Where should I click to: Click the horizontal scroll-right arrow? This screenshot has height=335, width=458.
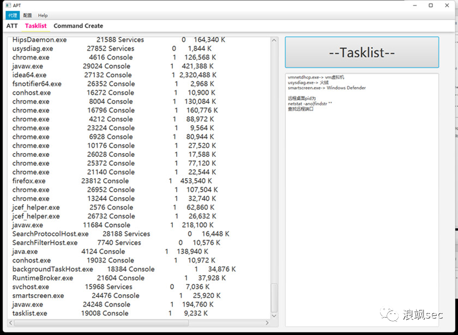click(x=267, y=322)
